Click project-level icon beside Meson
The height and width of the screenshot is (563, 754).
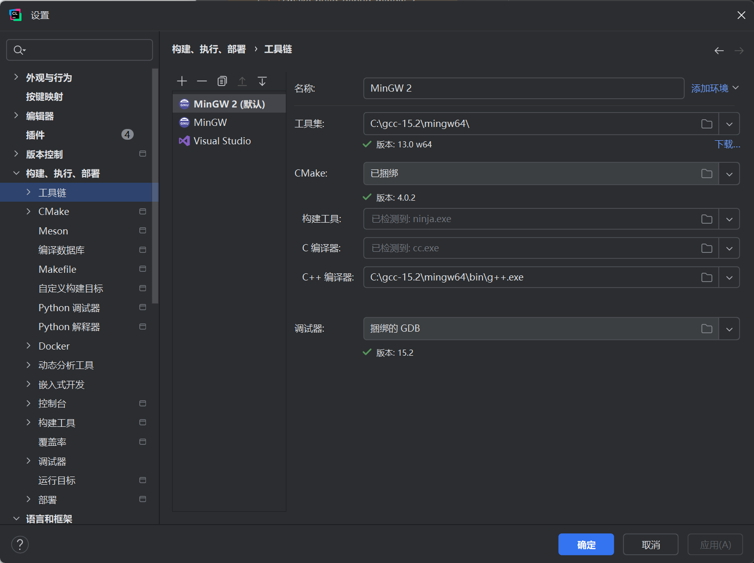click(143, 231)
